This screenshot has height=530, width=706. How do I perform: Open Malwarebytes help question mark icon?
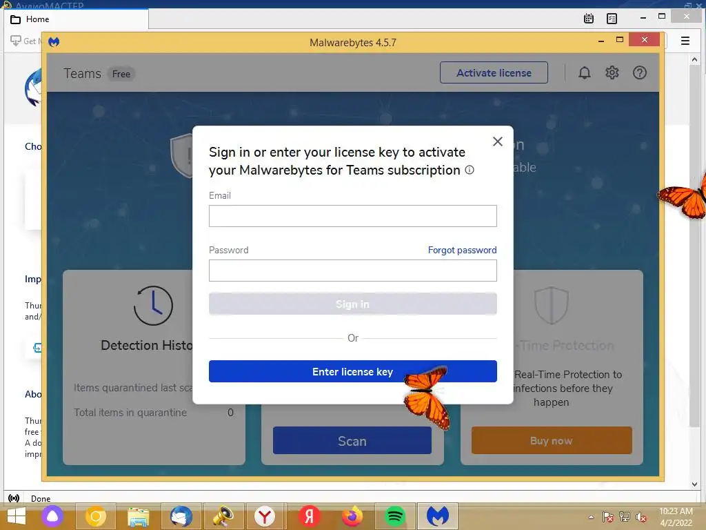point(639,72)
